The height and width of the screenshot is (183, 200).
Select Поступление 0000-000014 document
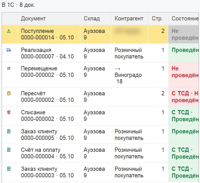pos(47,34)
